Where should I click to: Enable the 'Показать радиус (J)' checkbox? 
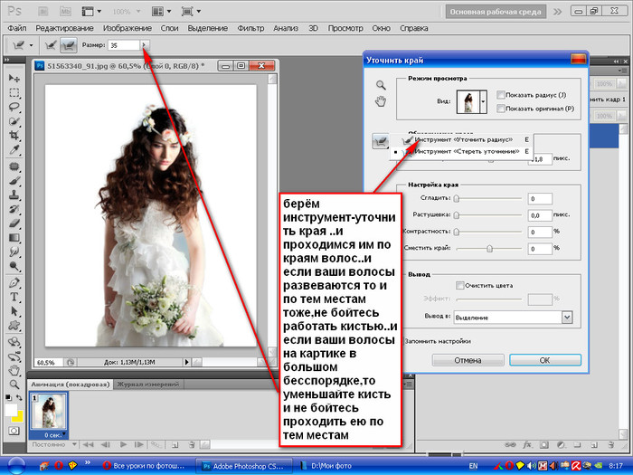tap(501, 94)
